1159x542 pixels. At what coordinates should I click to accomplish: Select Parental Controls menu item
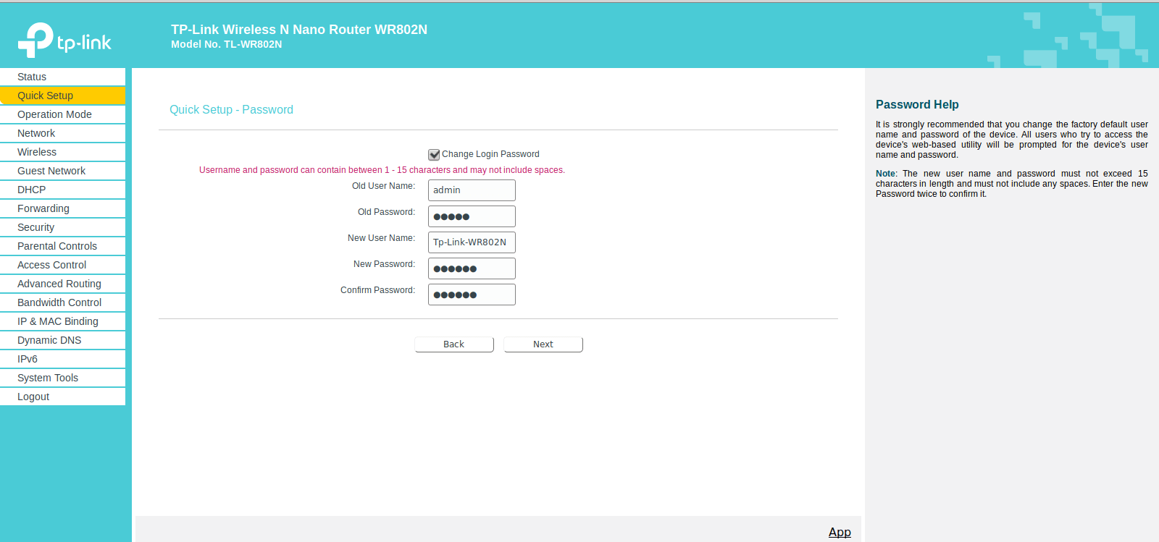coord(62,246)
